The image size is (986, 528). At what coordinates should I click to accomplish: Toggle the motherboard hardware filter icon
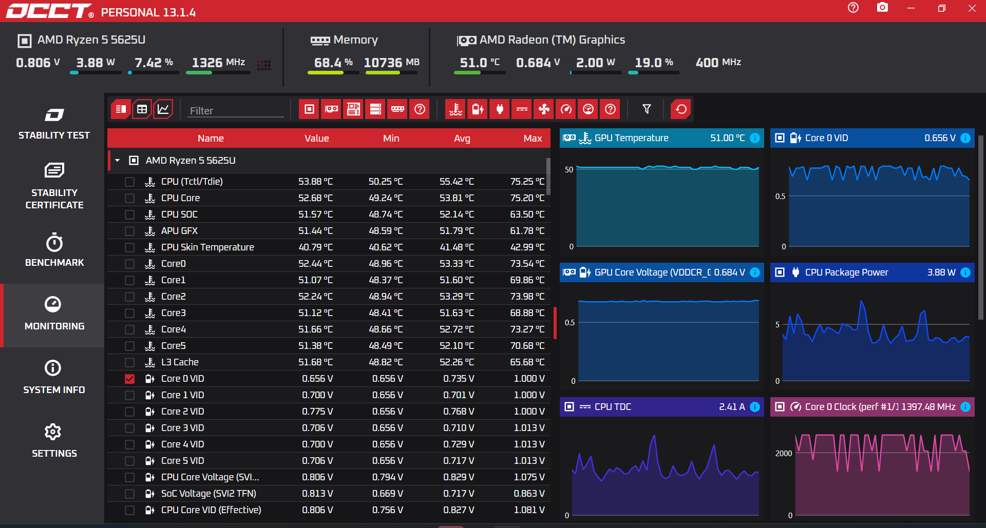[353, 109]
